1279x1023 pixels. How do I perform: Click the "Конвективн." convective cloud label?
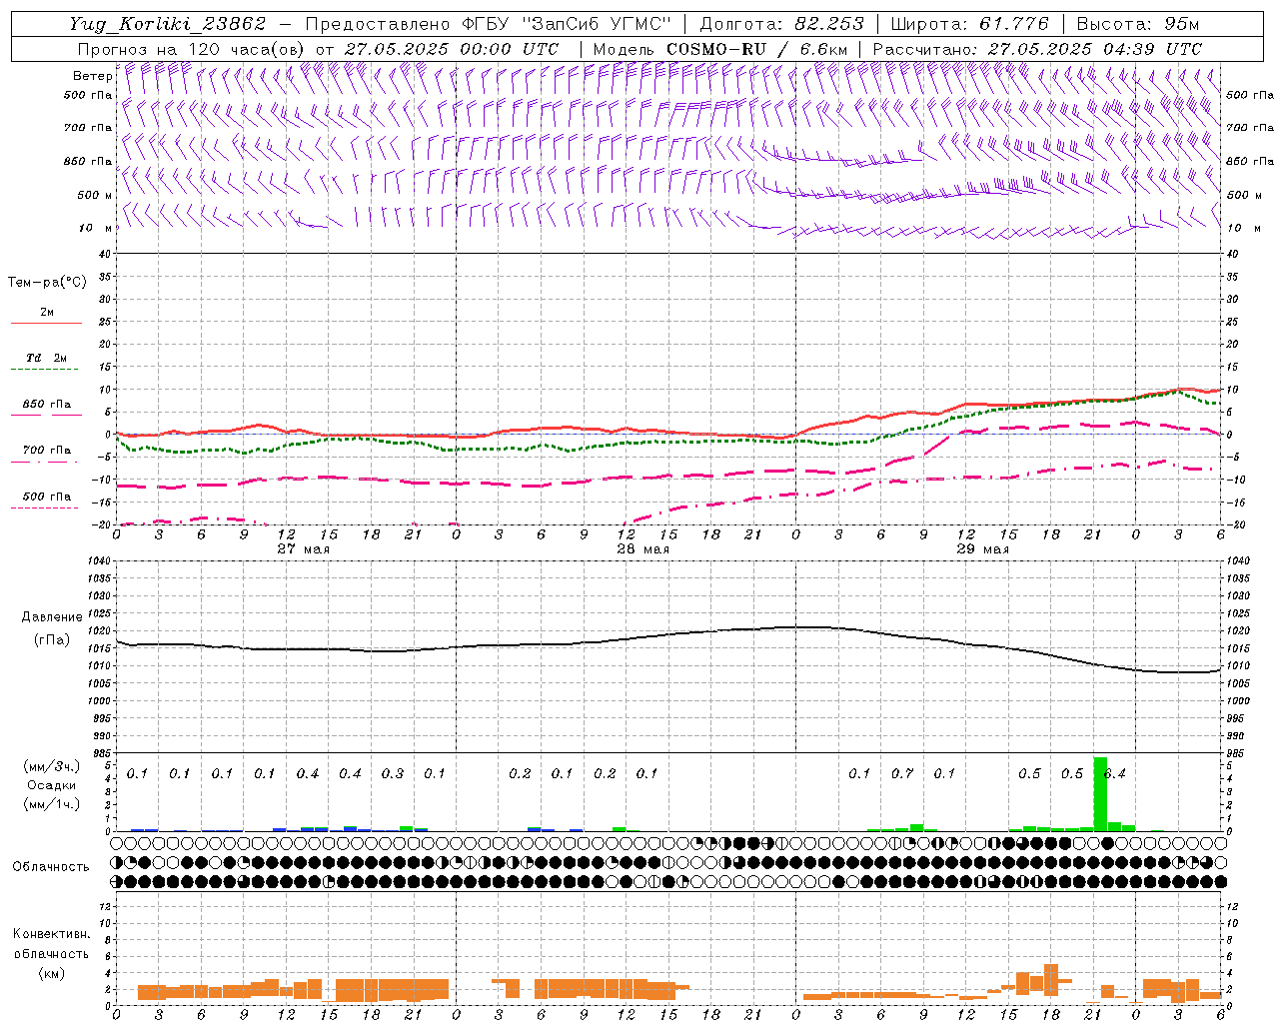51,934
